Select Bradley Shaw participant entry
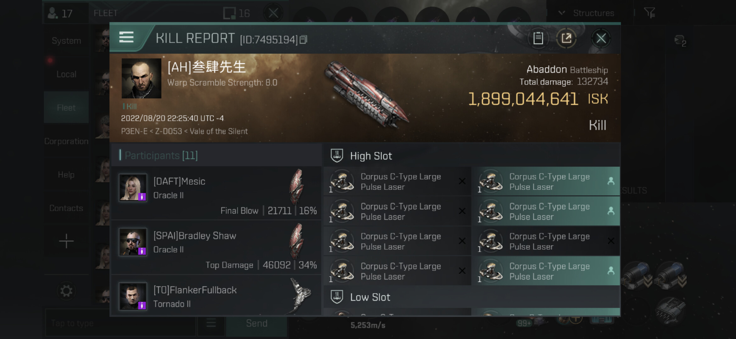The image size is (736, 339). (x=216, y=247)
